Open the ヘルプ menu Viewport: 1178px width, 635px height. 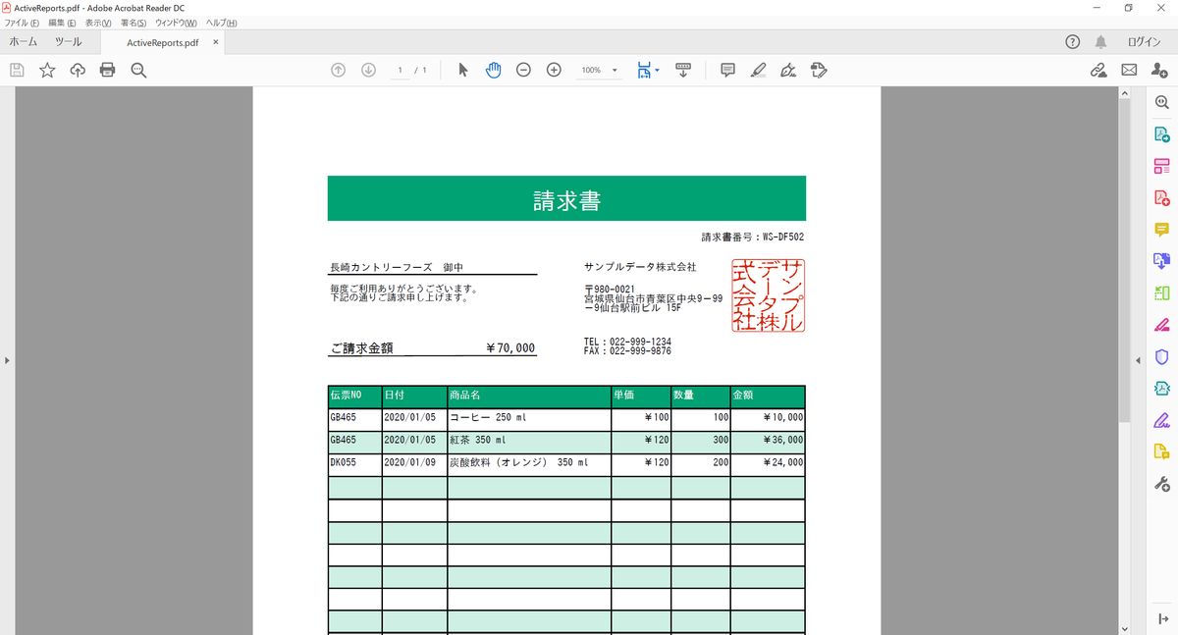[221, 23]
